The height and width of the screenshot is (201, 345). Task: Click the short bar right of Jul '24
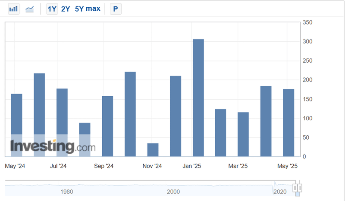point(85,140)
